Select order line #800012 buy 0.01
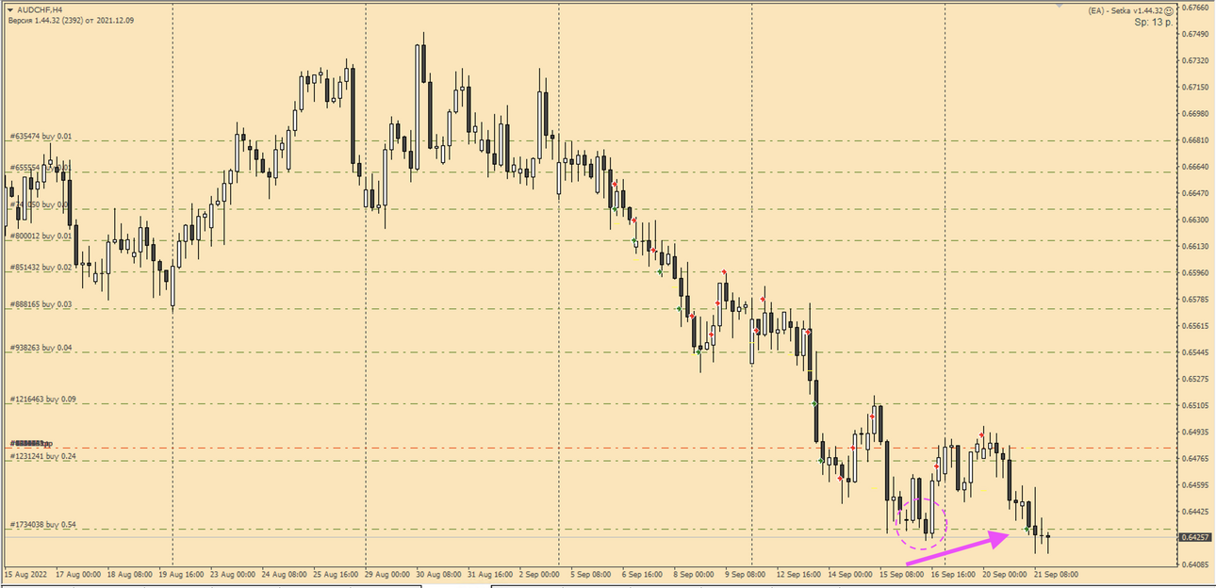1216x588 pixels. point(41,236)
